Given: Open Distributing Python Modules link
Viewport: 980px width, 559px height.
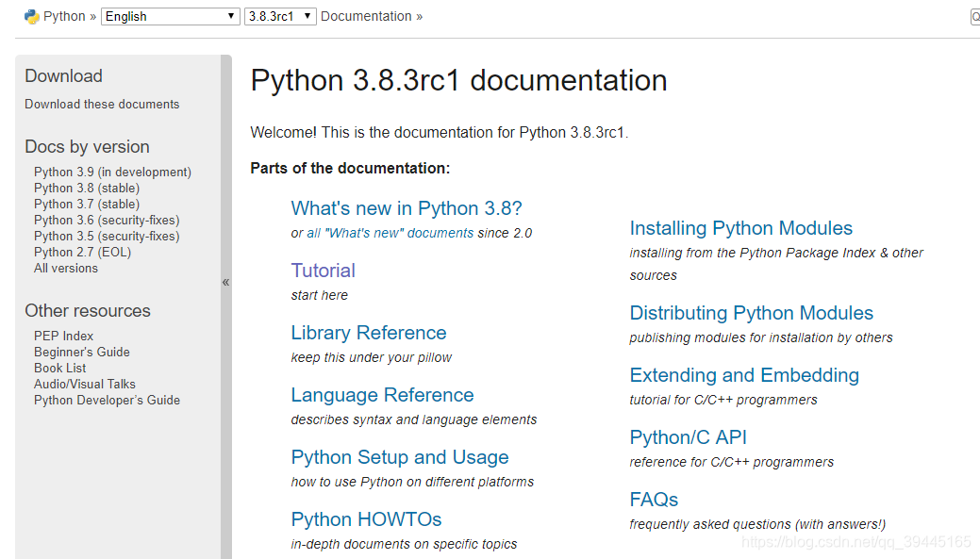Looking at the screenshot, I should pos(752,313).
